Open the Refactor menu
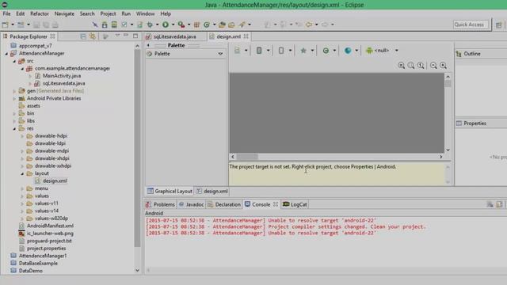Viewport: 507px width, 285px height. pyautogui.click(x=40, y=14)
